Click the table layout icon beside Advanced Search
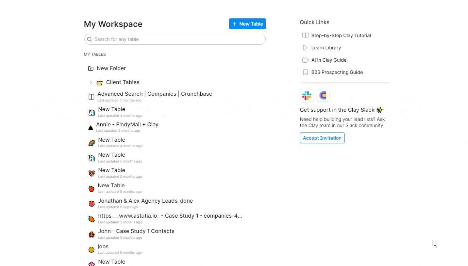Image resolution: width=468 pixels, height=266 pixels. (x=91, y=97)
